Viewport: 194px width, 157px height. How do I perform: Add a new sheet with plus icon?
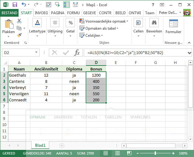tap(62, 145)
